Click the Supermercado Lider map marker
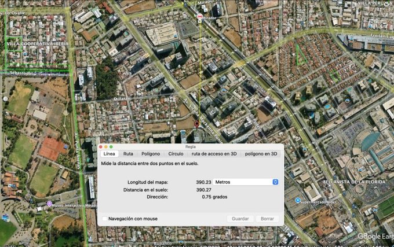The height and width of the screenshot is (247, 394). (x=298, y=201)
